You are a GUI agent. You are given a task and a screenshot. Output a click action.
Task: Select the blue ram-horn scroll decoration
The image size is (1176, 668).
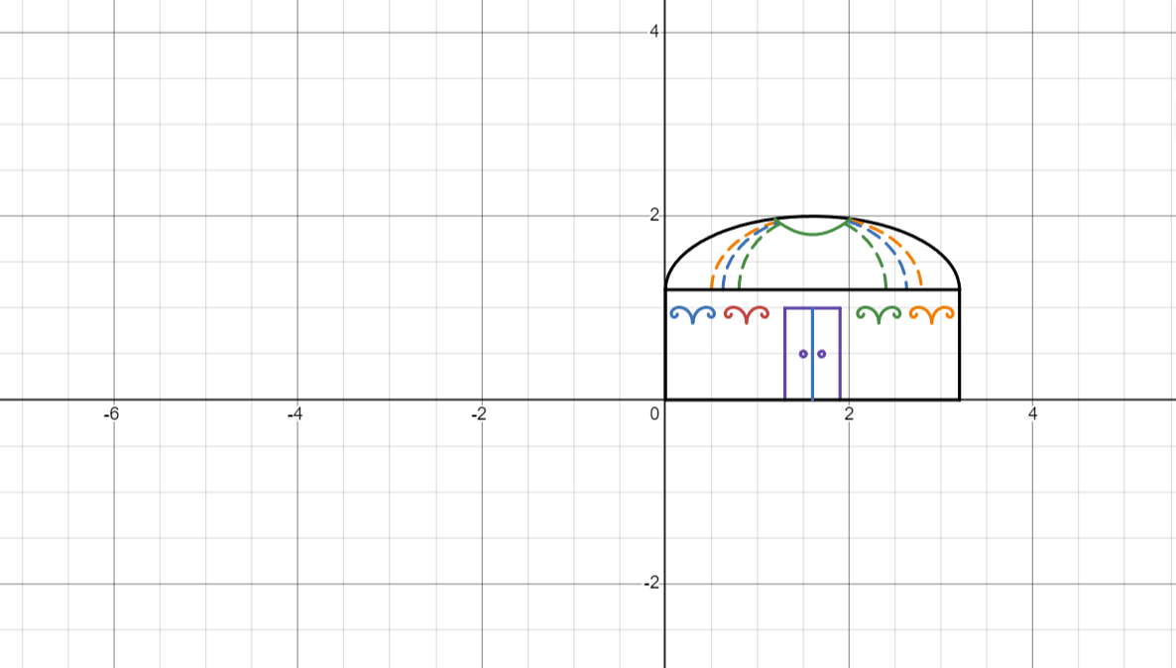point(693,314)
